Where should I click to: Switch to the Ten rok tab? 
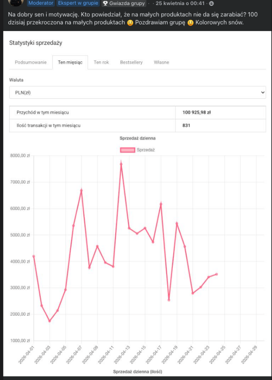101,62
